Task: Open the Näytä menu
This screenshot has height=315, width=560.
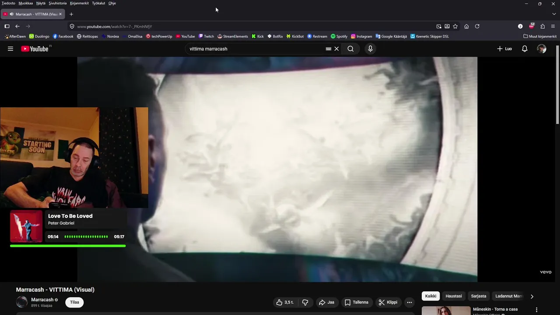Action: click(x=41, y=3)
